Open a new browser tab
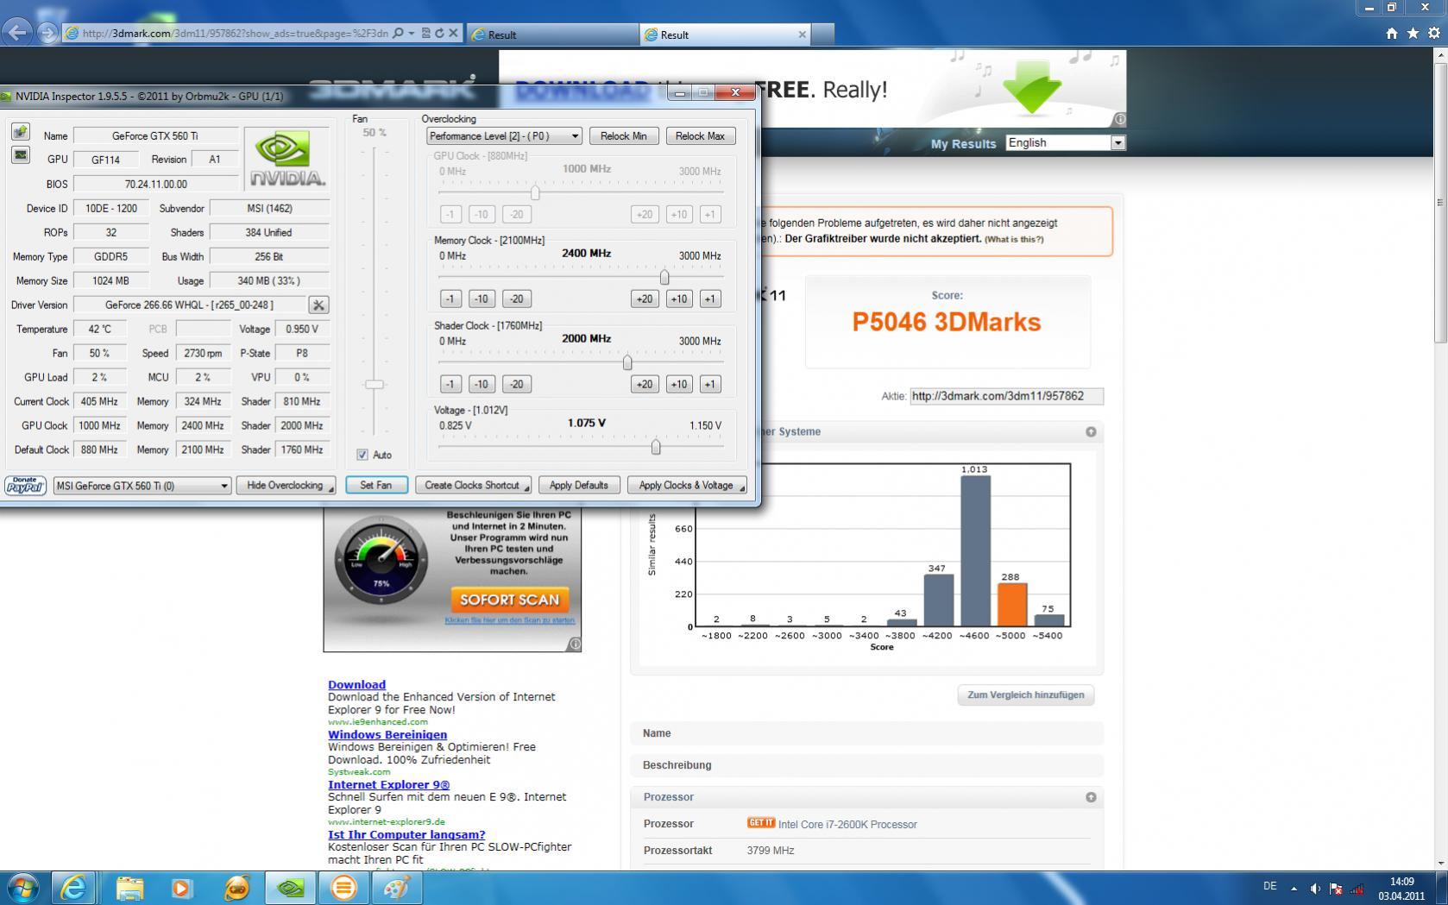This screenshot has height=905, width=1448. tap(823, 35)
